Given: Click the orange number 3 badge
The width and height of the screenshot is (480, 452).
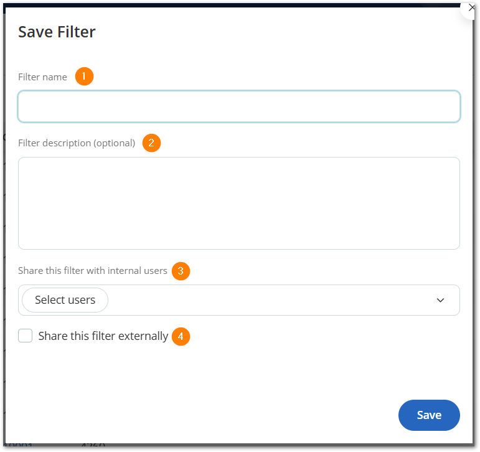Looking at the screenshot, I should (x=181, y=271).
